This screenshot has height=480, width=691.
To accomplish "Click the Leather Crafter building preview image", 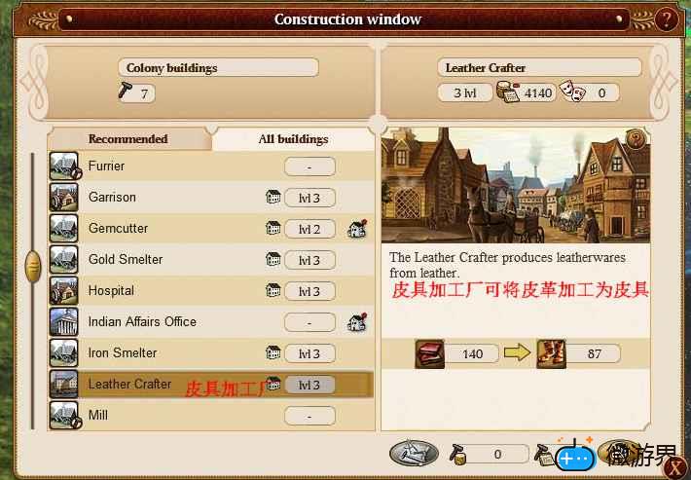I will coord(516,186).
